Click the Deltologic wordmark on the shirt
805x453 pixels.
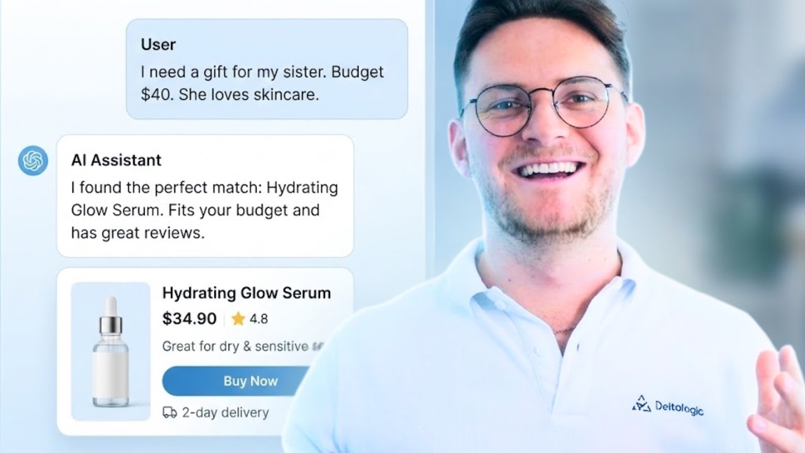(x=679, y=408)
